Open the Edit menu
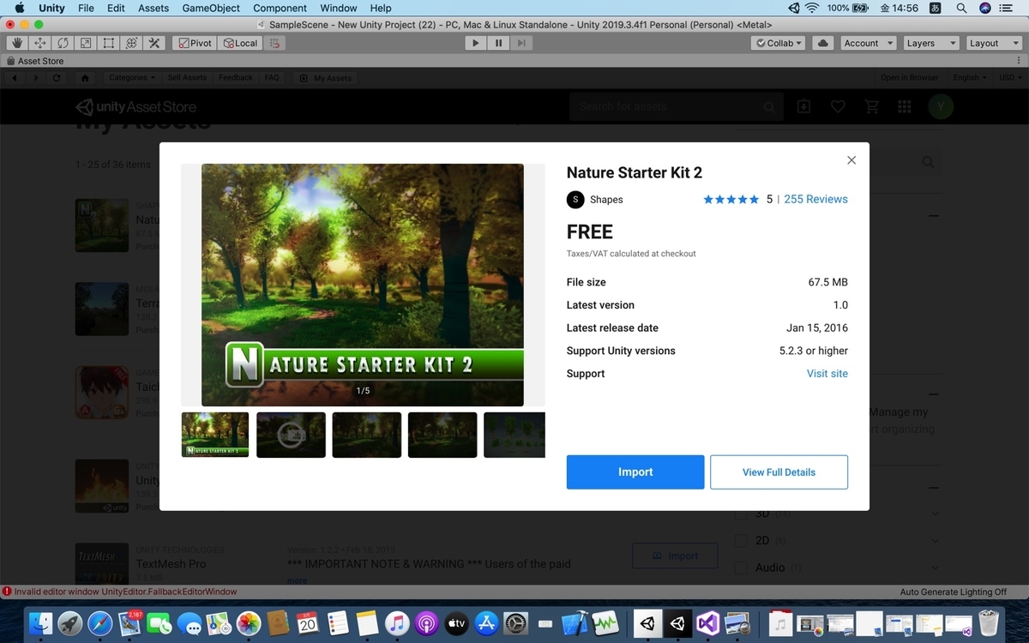This screenshot has width=1029, height=643. point(116,8)
